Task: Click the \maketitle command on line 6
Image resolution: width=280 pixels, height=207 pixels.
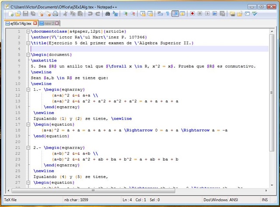Action: pyautogui.click(x=44, y=60)
